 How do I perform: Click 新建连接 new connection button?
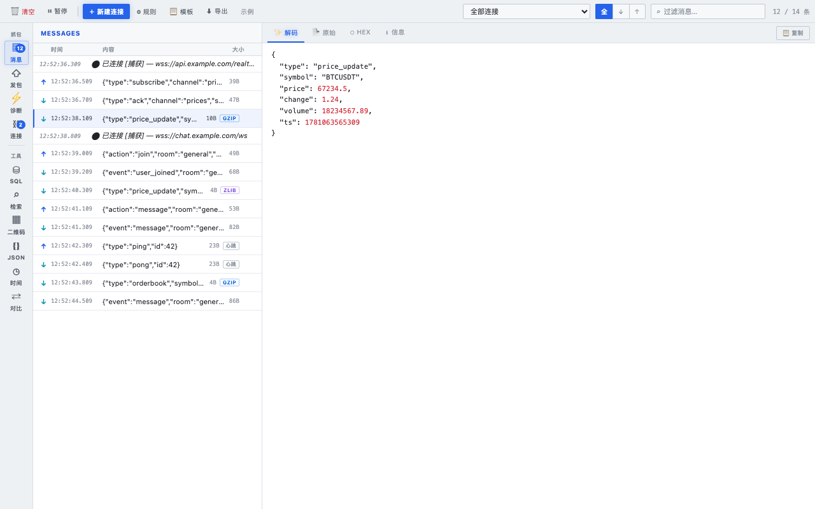point(106,11)
